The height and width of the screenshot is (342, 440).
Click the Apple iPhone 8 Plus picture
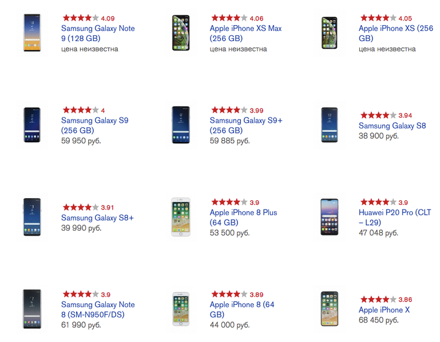tap(181, 217)
